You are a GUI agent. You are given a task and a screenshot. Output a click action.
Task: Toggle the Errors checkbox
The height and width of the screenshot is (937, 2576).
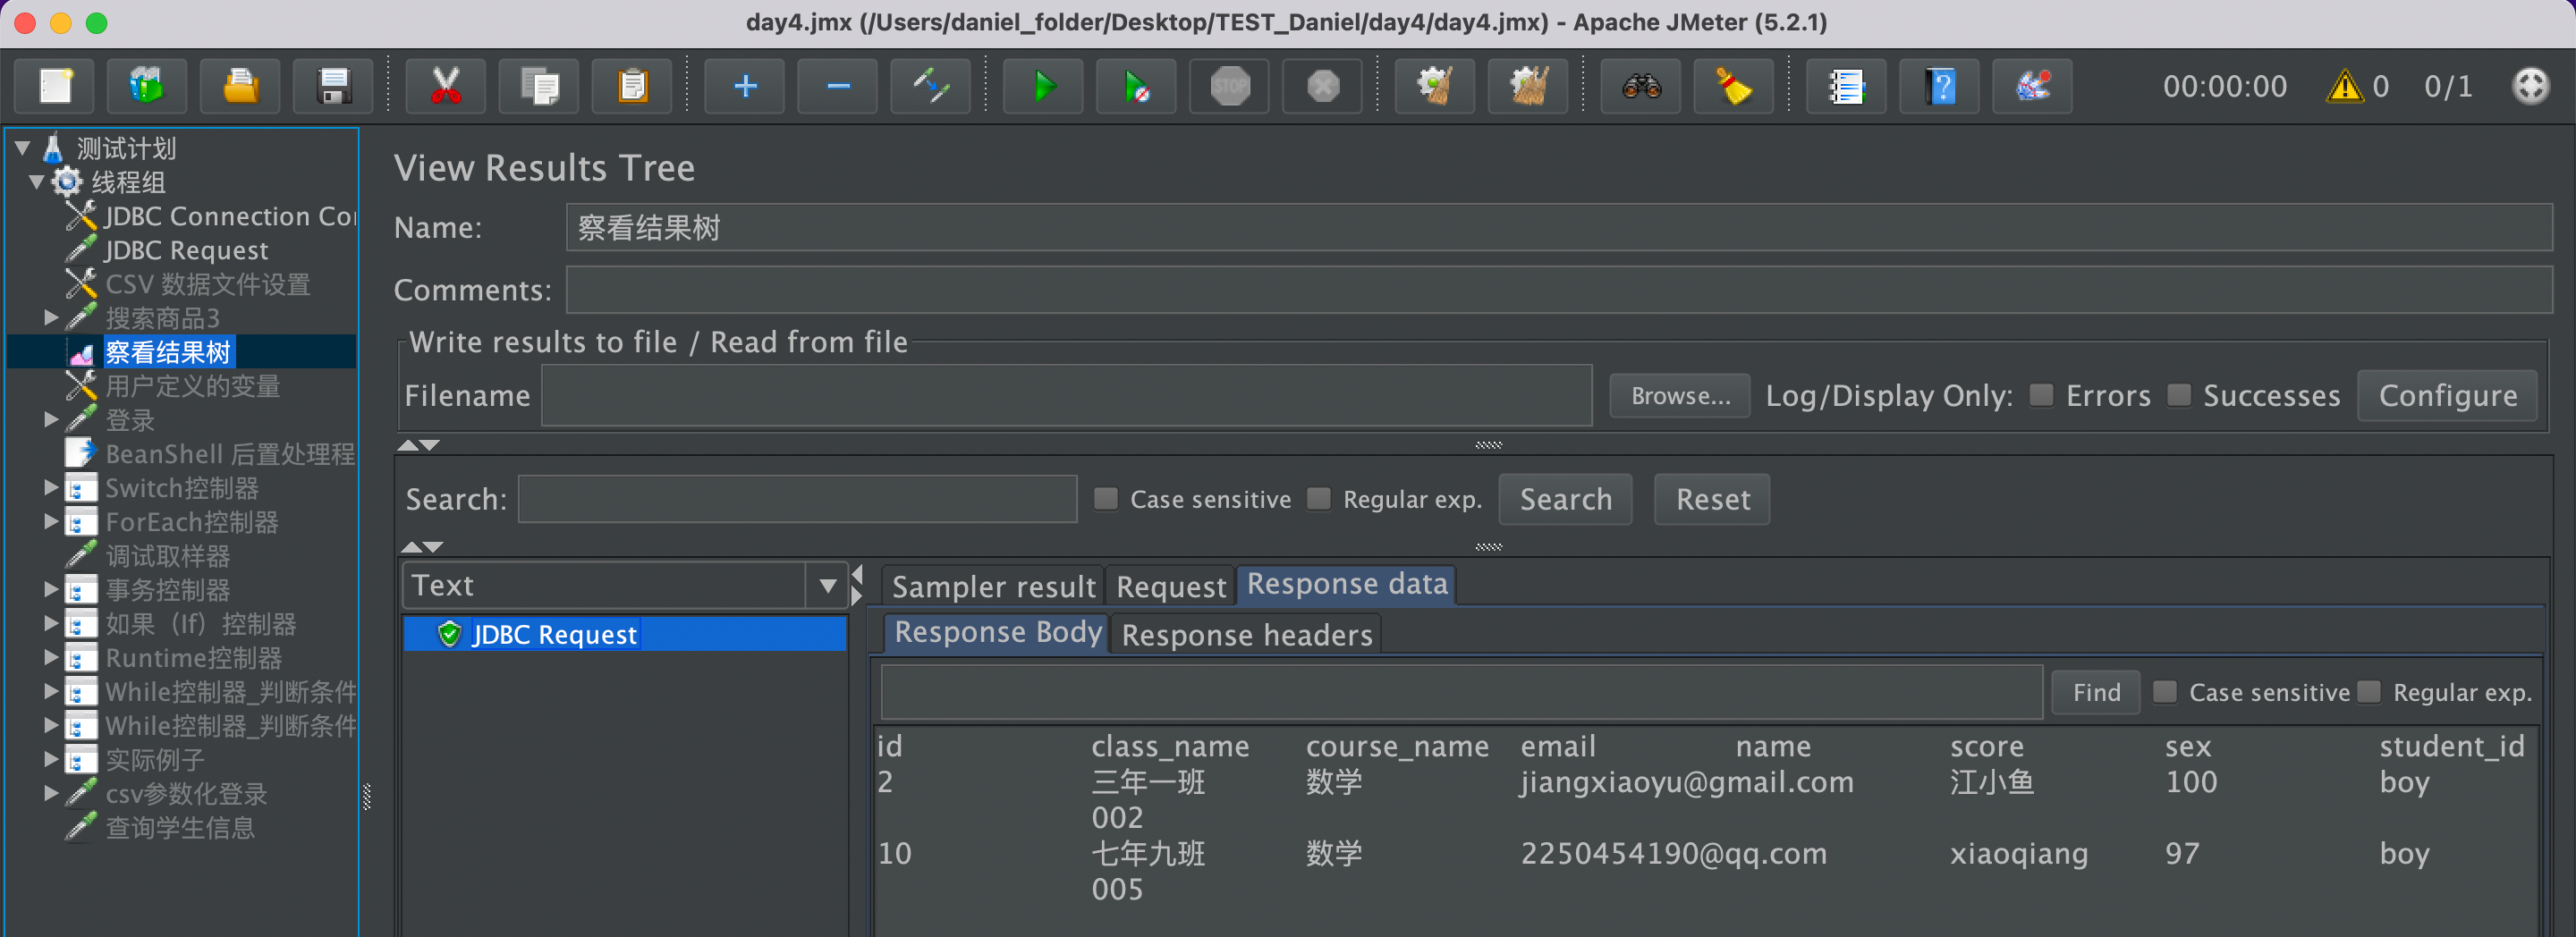tap(2042, 396)
